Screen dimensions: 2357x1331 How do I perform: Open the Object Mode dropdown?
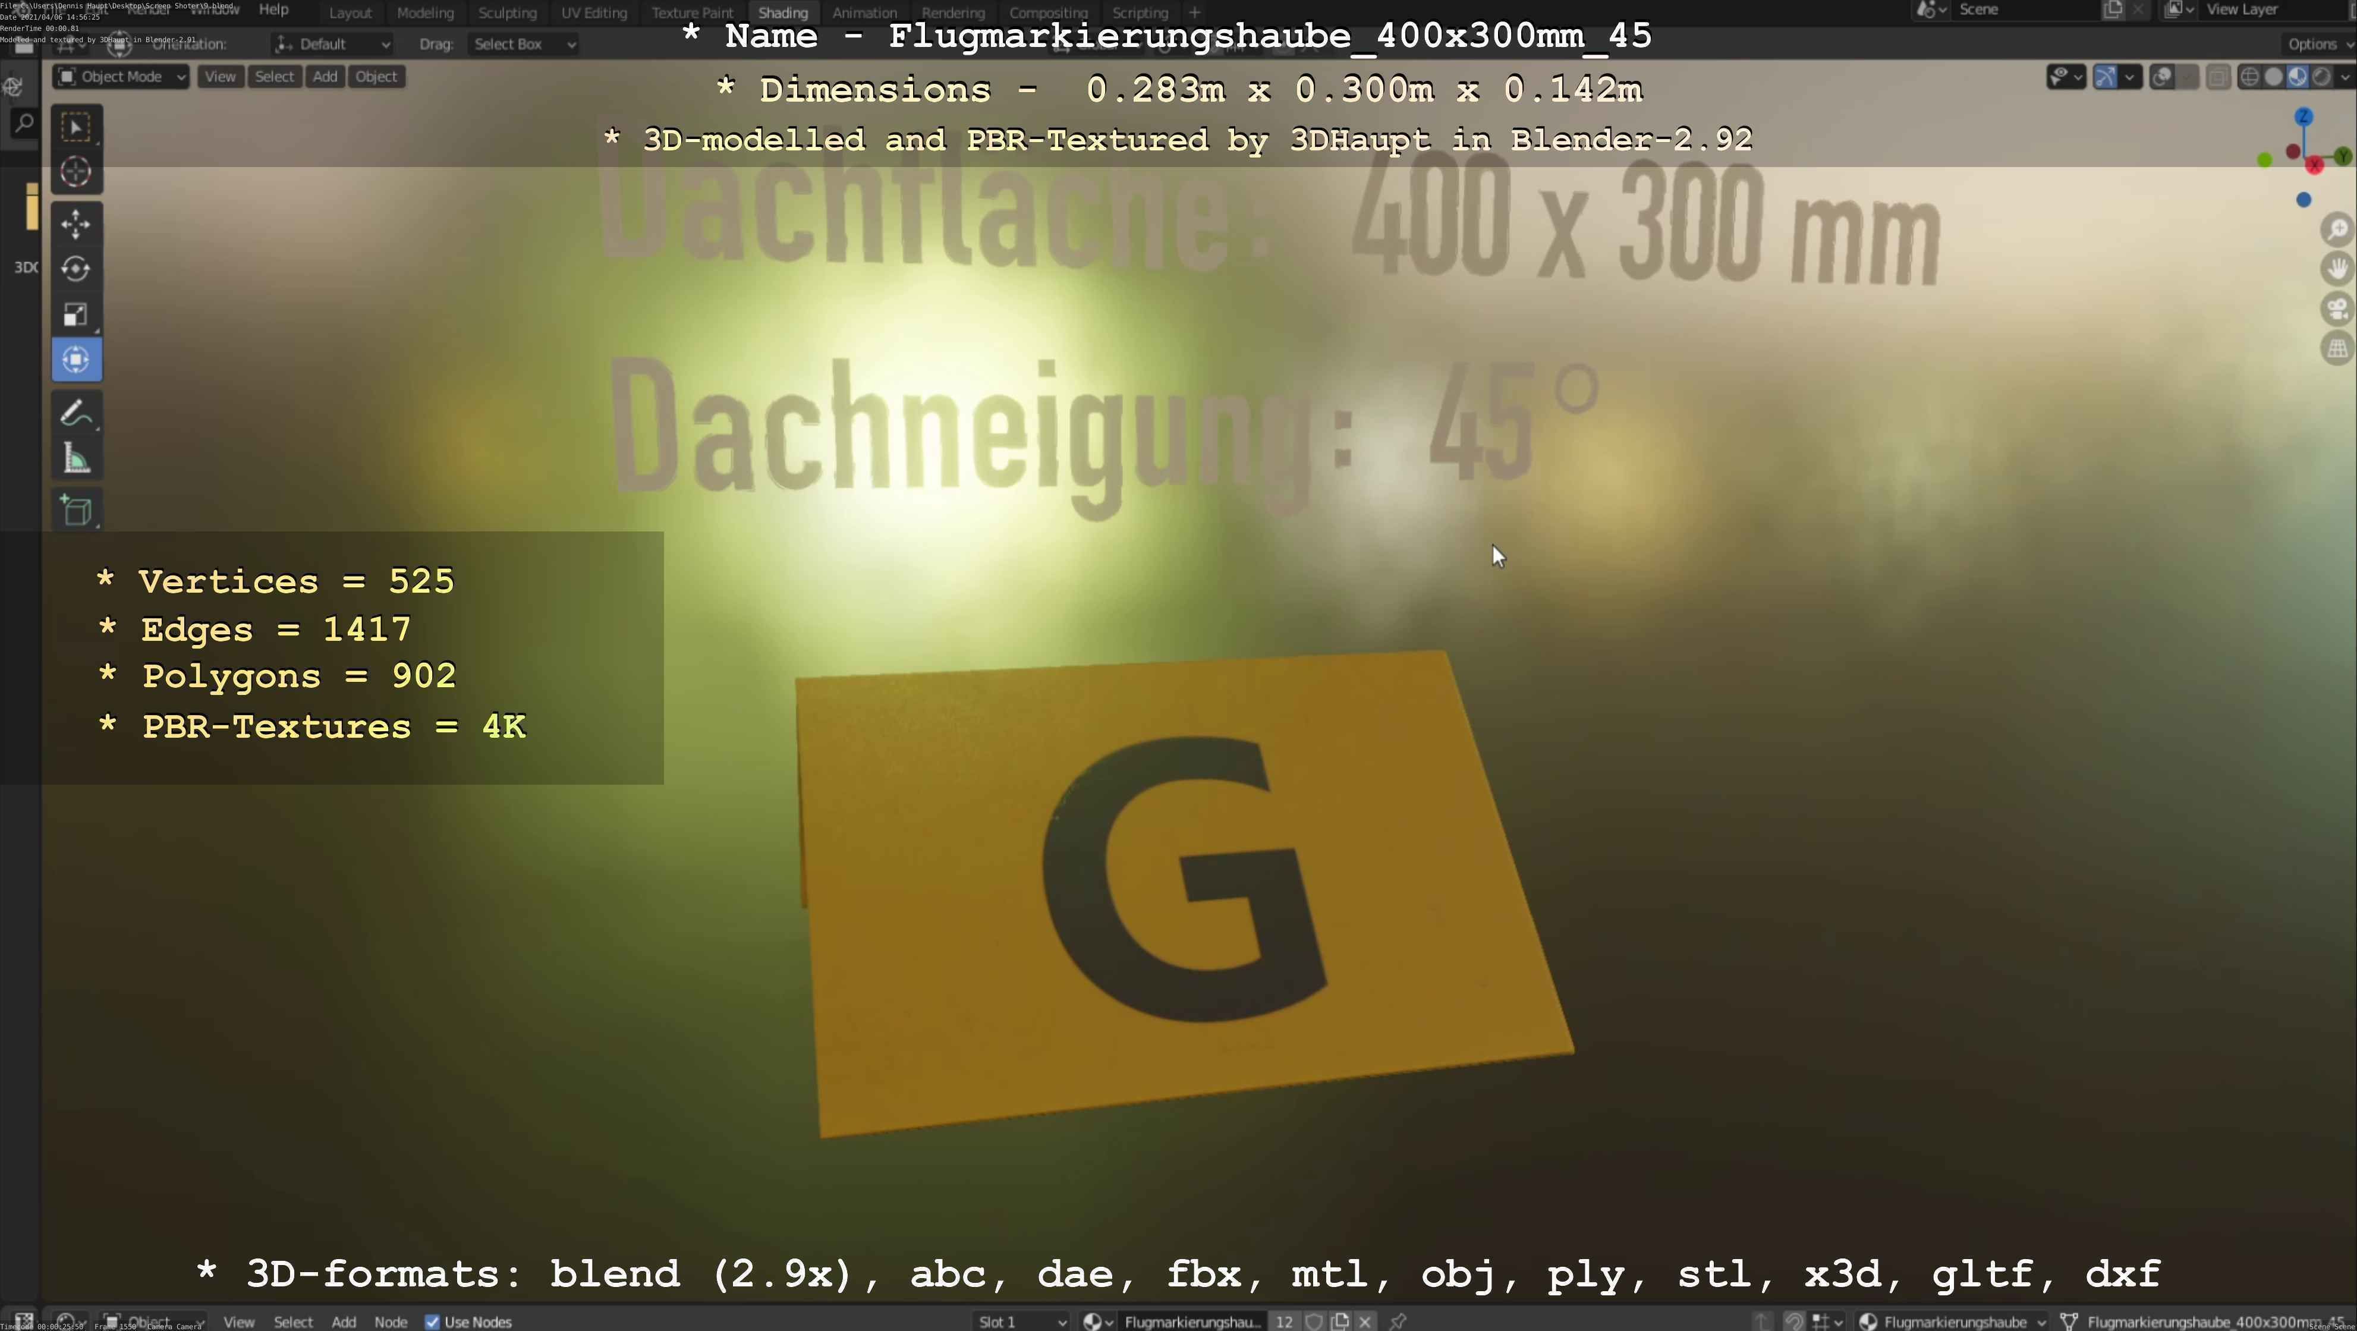(121, 77)
